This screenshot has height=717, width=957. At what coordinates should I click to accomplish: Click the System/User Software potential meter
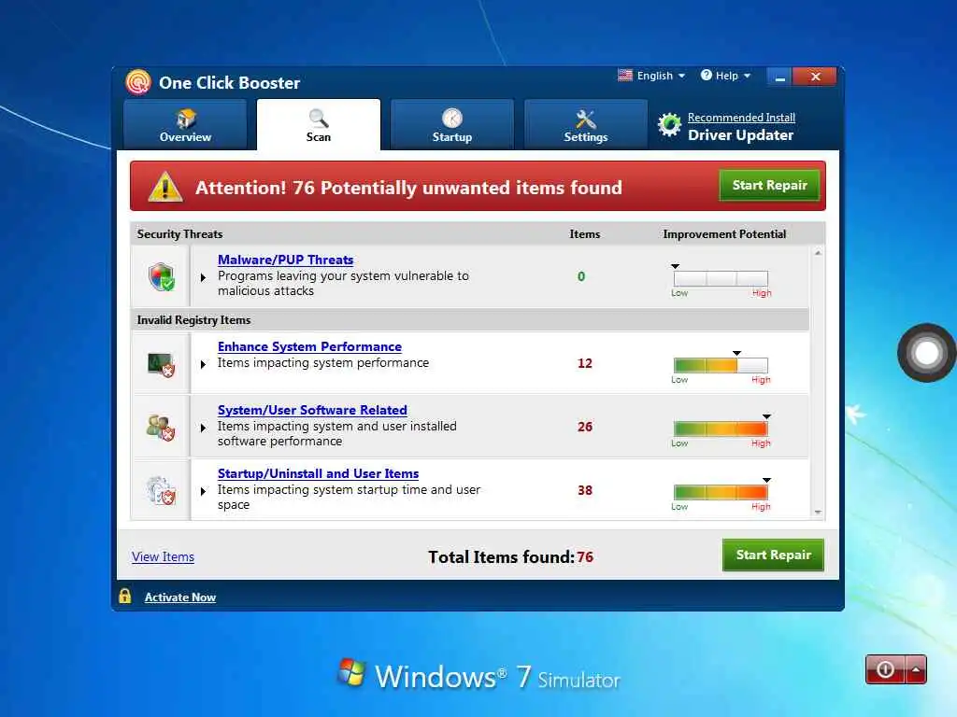click(721, 429)
